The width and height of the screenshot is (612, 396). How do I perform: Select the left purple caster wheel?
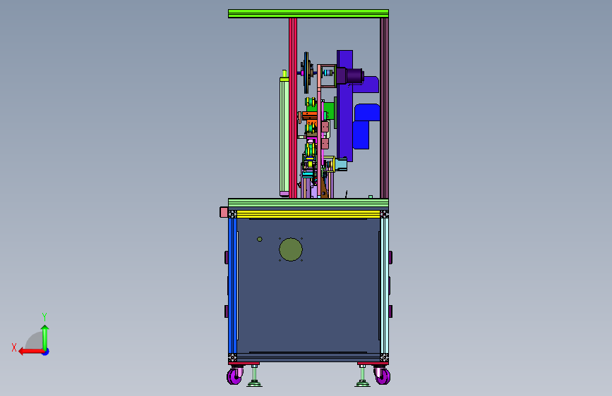(234, 376)
